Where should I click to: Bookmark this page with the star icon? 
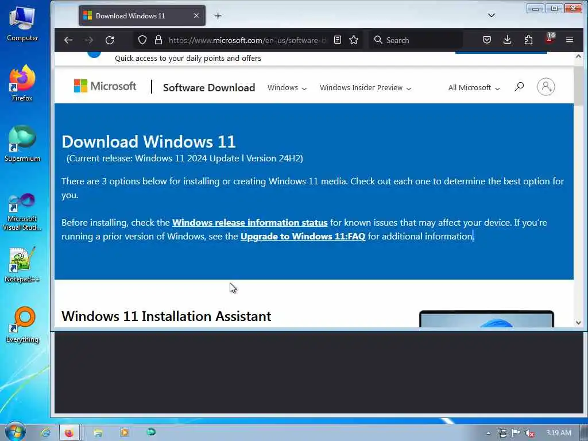point(354,40)
